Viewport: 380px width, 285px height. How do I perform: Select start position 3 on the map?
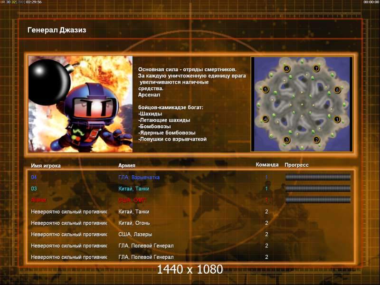coord(287,140)
